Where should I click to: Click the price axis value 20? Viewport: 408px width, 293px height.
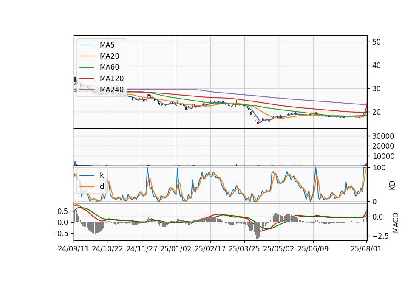(x=376, y=112)
